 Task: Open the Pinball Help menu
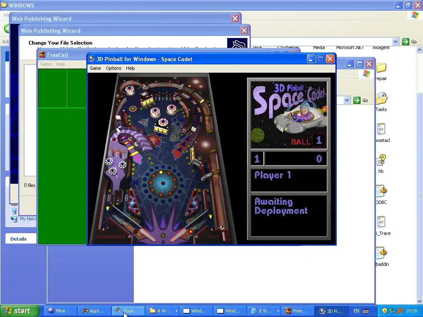click(130, 68)
